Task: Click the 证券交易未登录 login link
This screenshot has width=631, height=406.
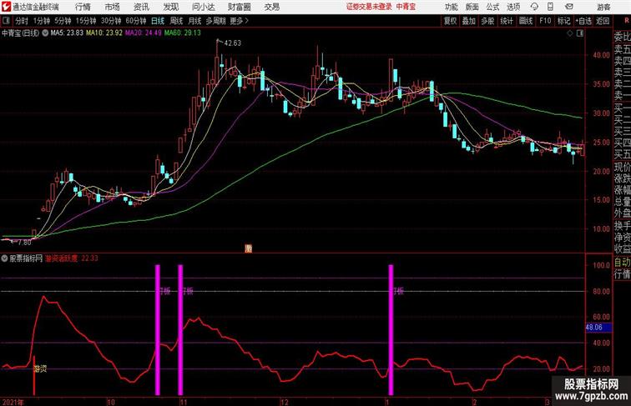Action: coord(369,7)
